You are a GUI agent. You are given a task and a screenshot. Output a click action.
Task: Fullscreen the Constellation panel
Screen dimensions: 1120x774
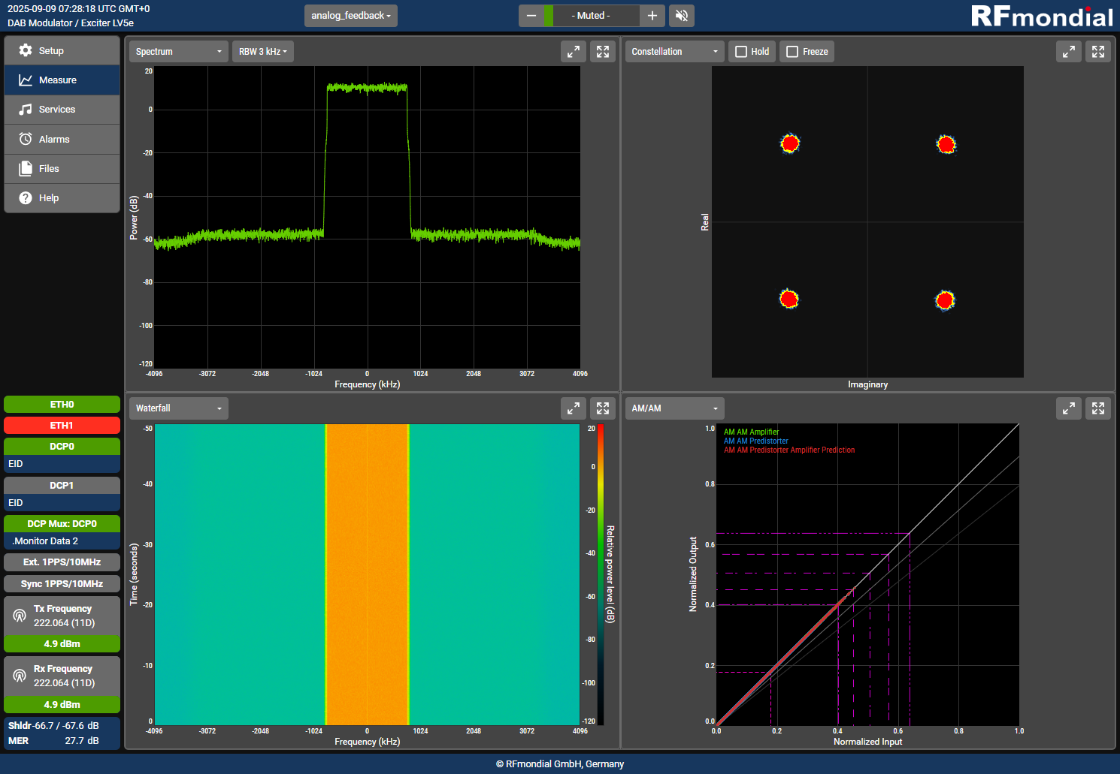tap(1098, 51)
